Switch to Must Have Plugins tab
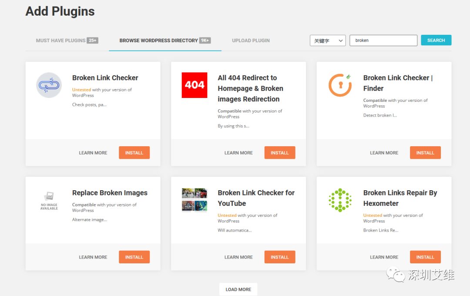The width and height of the screenshot is (470, 296). (x=67, y=40)
